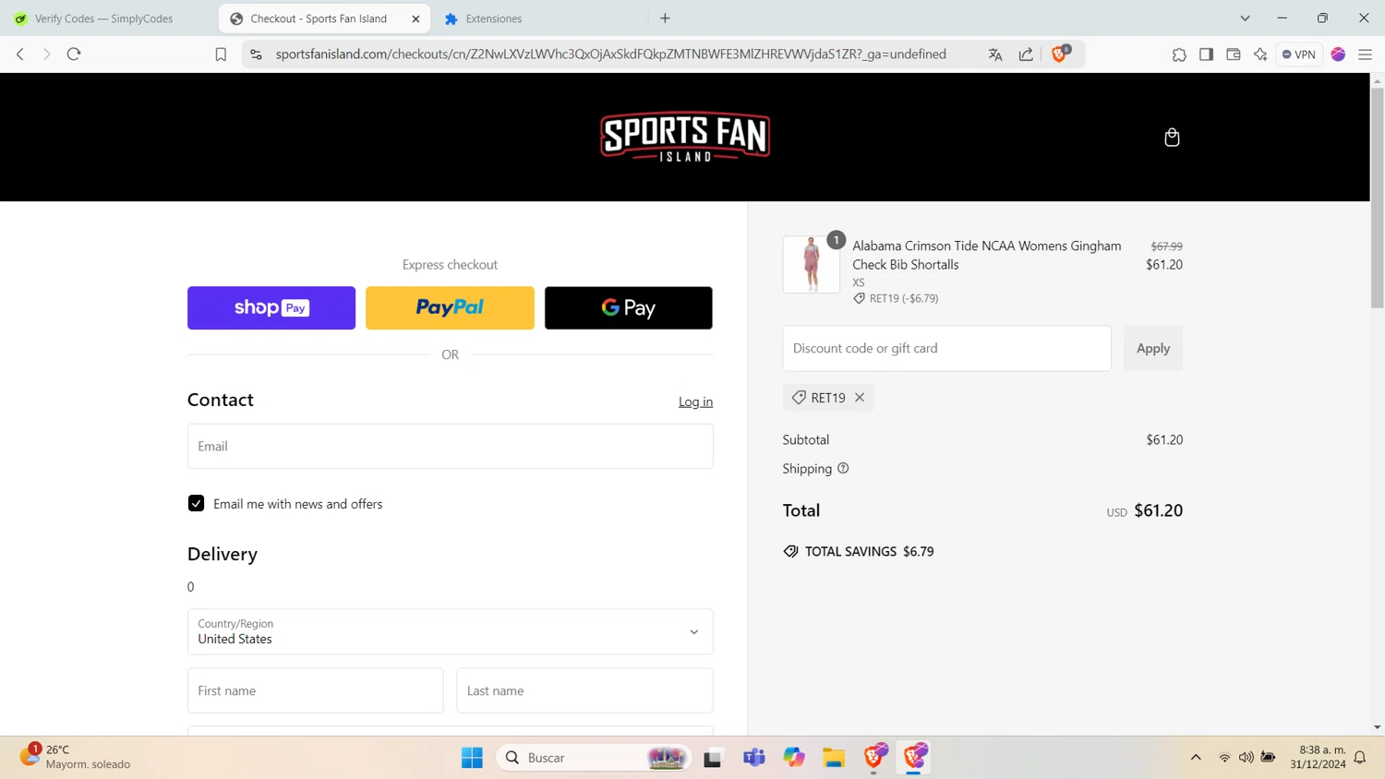Toggle the browser sidebar panel
The height and width of the screenshot is (779, 1385).
pos(1206,54)
